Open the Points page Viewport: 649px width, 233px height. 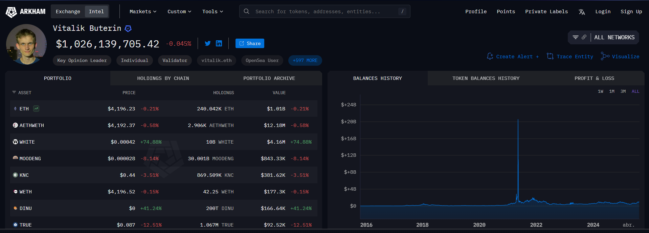coord(506,12)
